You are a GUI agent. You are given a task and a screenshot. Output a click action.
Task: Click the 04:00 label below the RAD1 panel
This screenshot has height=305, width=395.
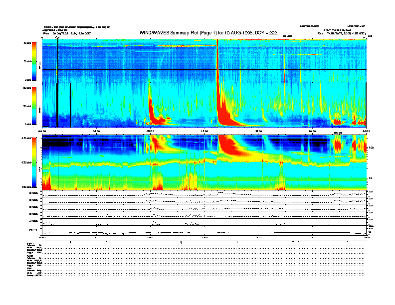point(96,131)
